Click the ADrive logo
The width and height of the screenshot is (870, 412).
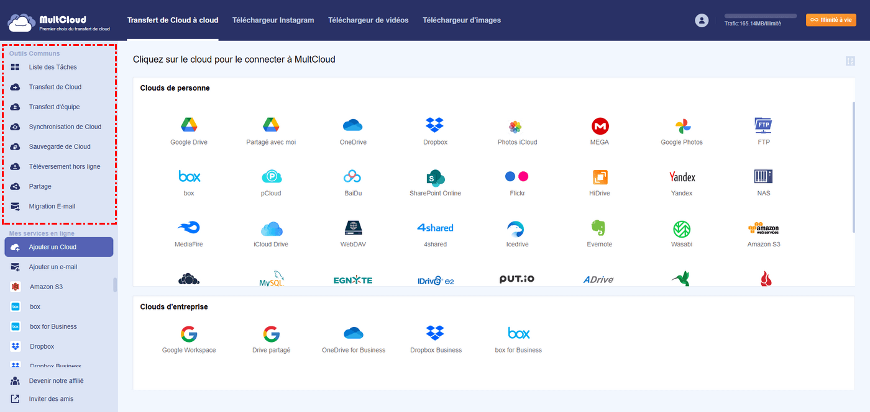click(x=598, y=280)
